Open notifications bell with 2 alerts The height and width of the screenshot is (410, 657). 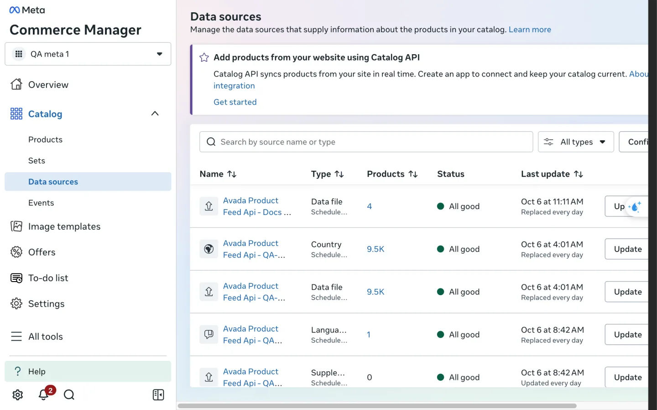(44, 395)
